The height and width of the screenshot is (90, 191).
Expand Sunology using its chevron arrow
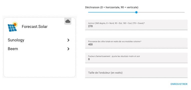tap(68, 40)
